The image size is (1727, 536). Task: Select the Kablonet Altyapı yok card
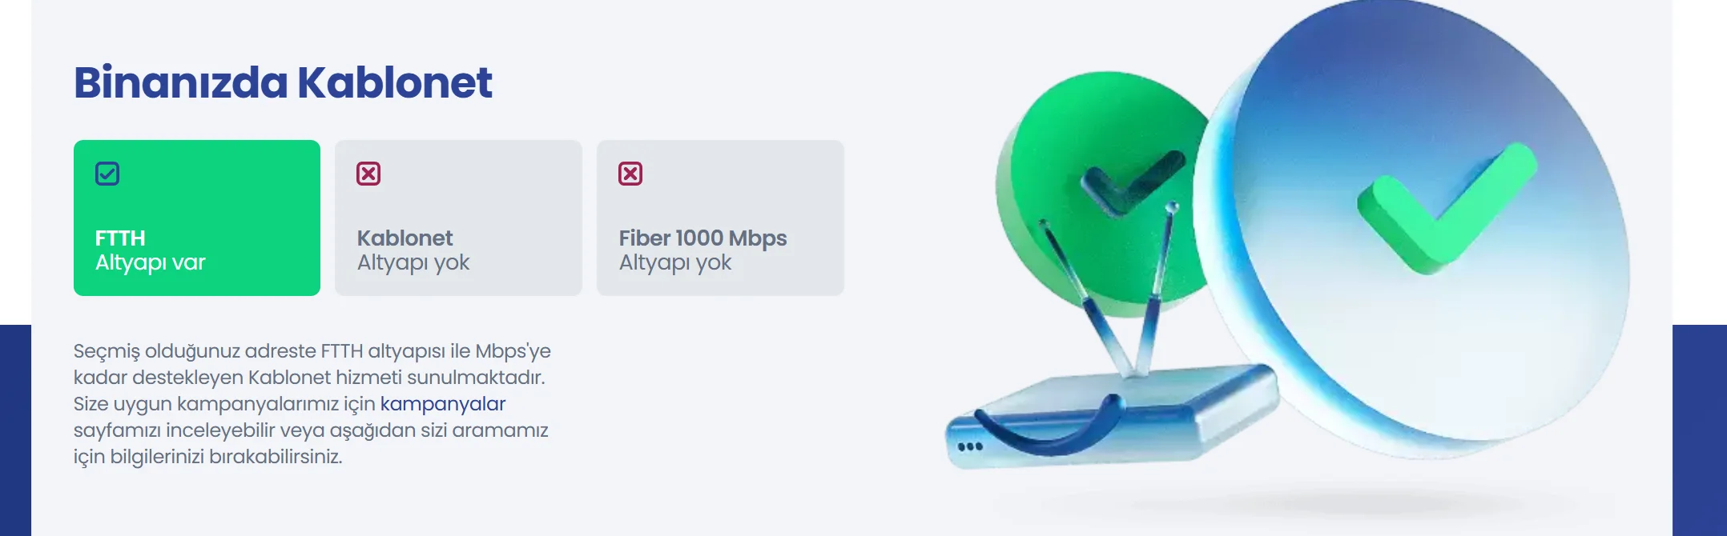click(x=458, y=218)
